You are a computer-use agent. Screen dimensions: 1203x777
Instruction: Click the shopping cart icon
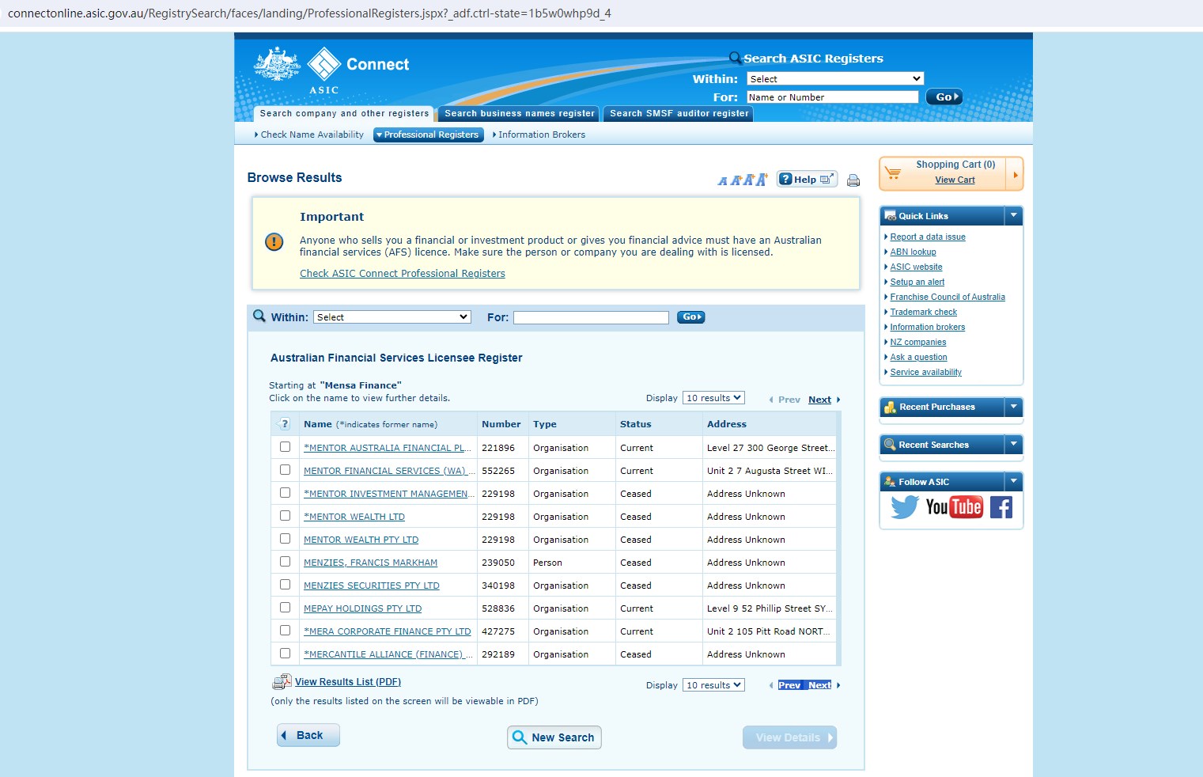click(x=893, y=172)
